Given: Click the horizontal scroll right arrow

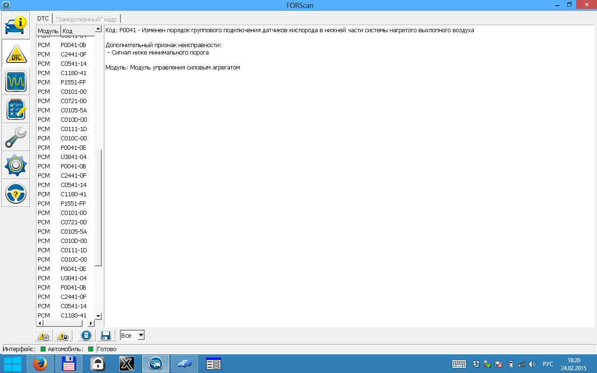Looking at the screenshot, I should pyautogui.click(x=91, y=323).
